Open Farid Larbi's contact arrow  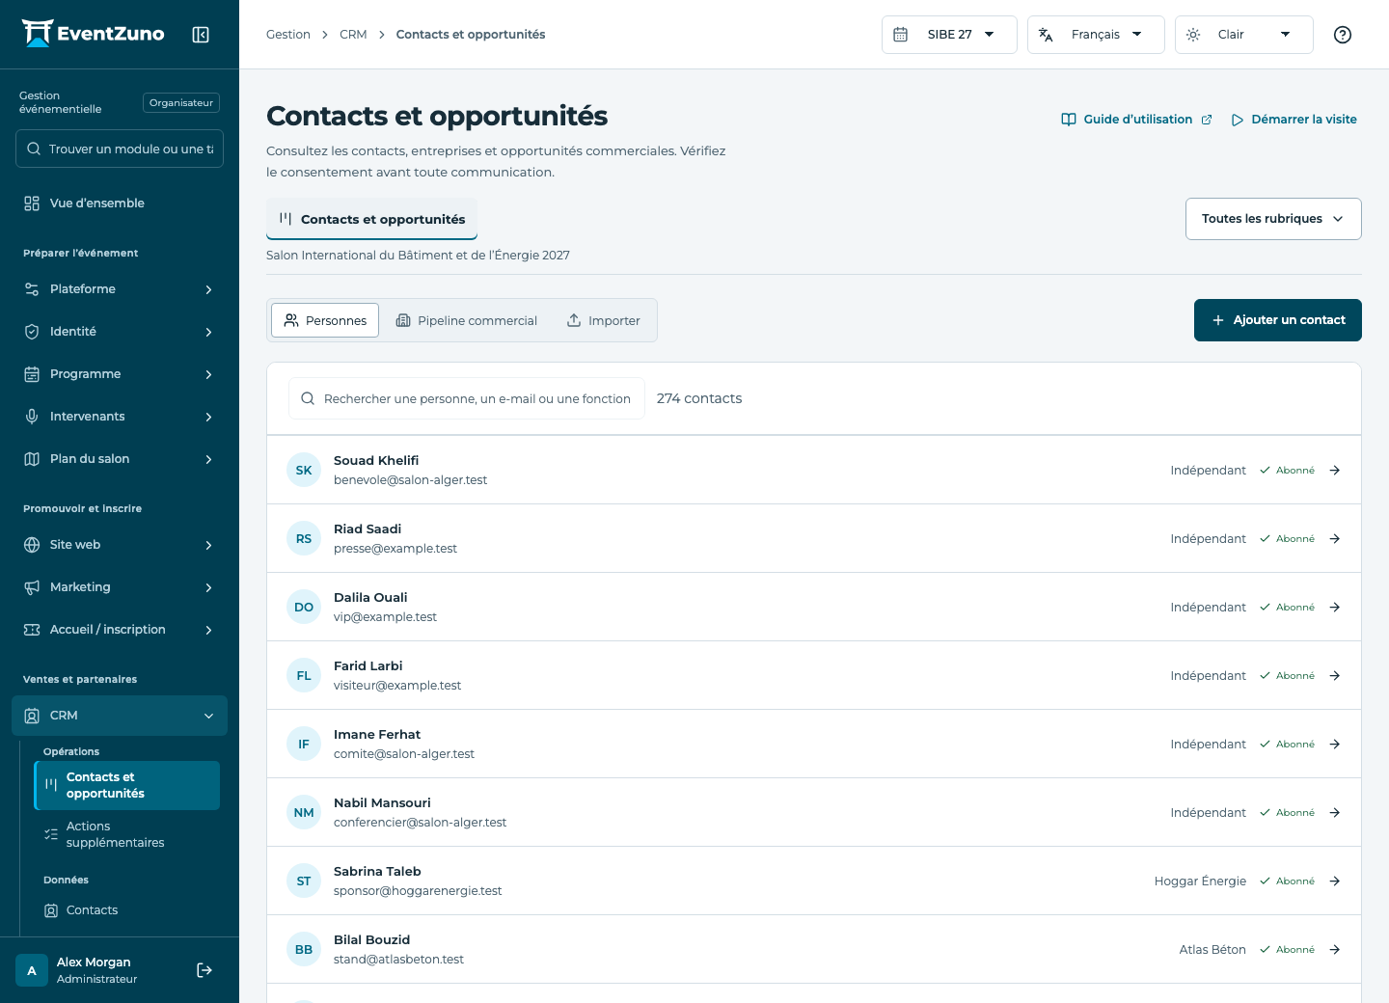(1335, 676)
